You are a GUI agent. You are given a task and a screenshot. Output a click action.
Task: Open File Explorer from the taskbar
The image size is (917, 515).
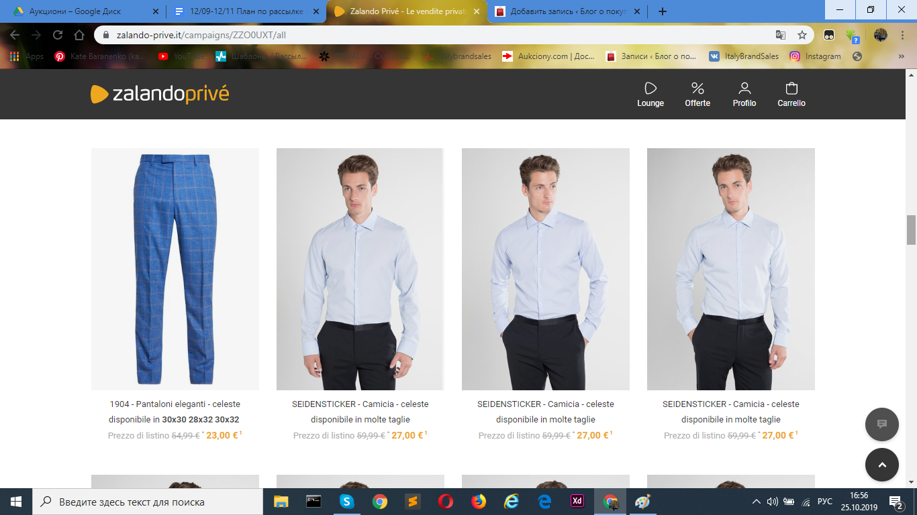coord(281,502)
